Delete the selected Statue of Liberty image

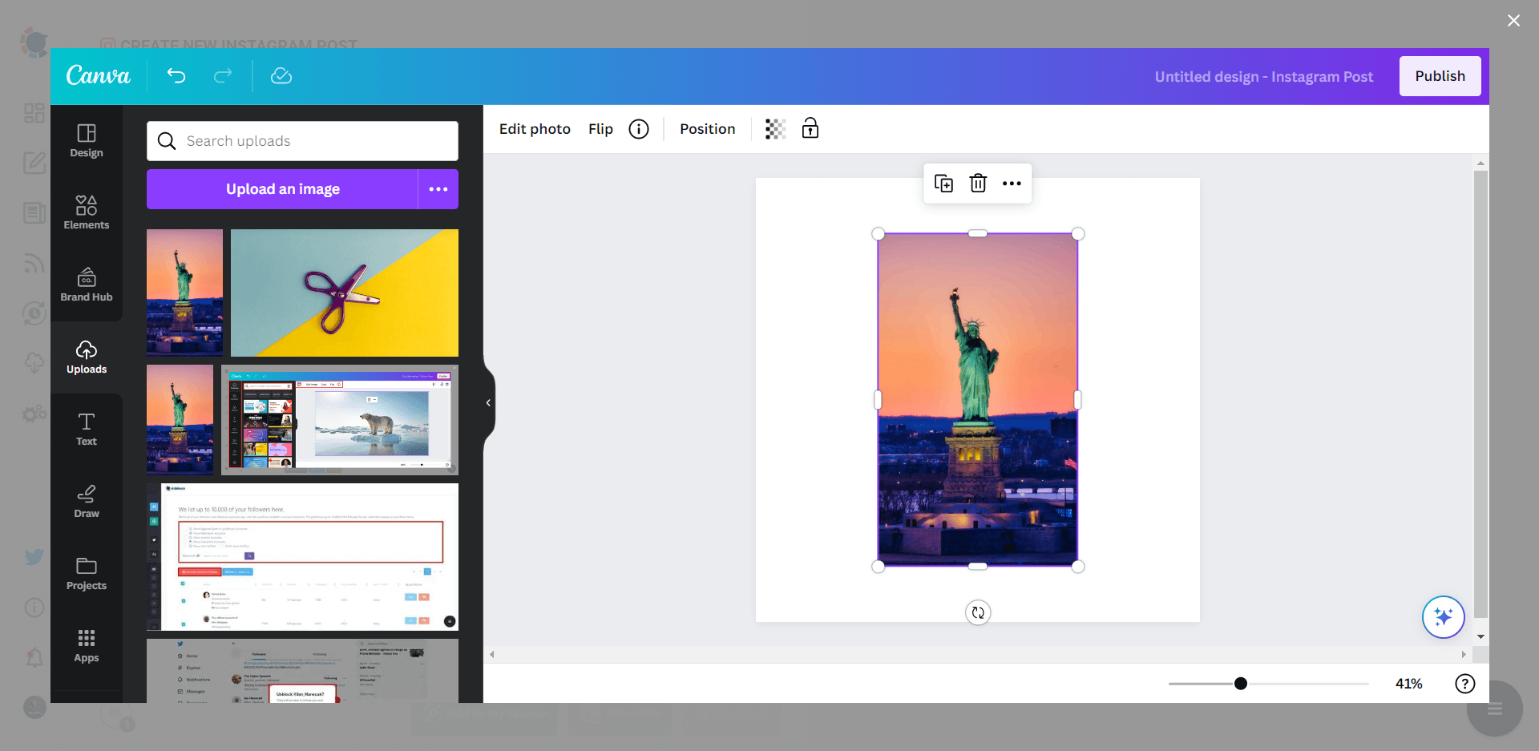pyautogui.click(x=978, y=183)
